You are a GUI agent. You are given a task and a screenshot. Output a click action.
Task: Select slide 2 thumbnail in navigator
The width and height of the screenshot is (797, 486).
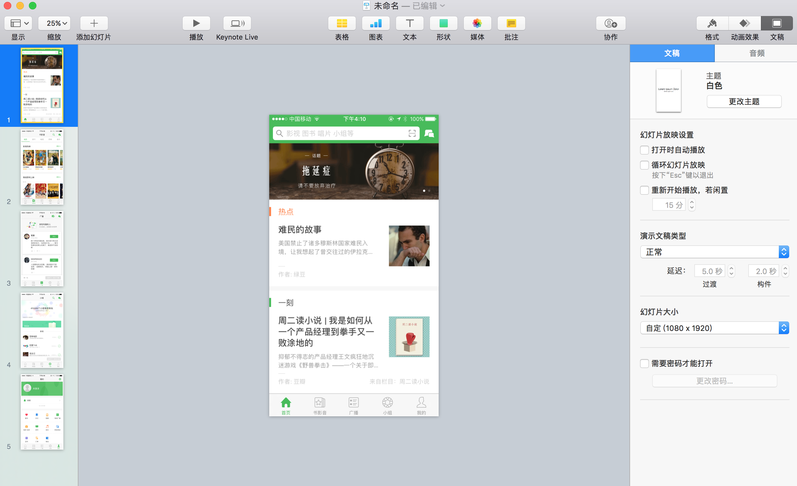coord(42,167)
